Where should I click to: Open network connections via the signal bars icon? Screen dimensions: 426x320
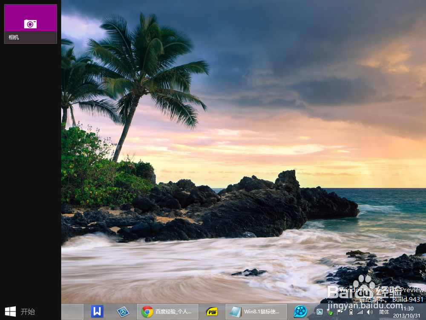coord(359,312)
